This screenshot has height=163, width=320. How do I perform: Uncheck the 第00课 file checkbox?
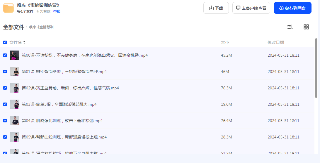point(5,55)
